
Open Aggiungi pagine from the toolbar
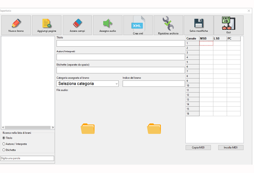47,25
